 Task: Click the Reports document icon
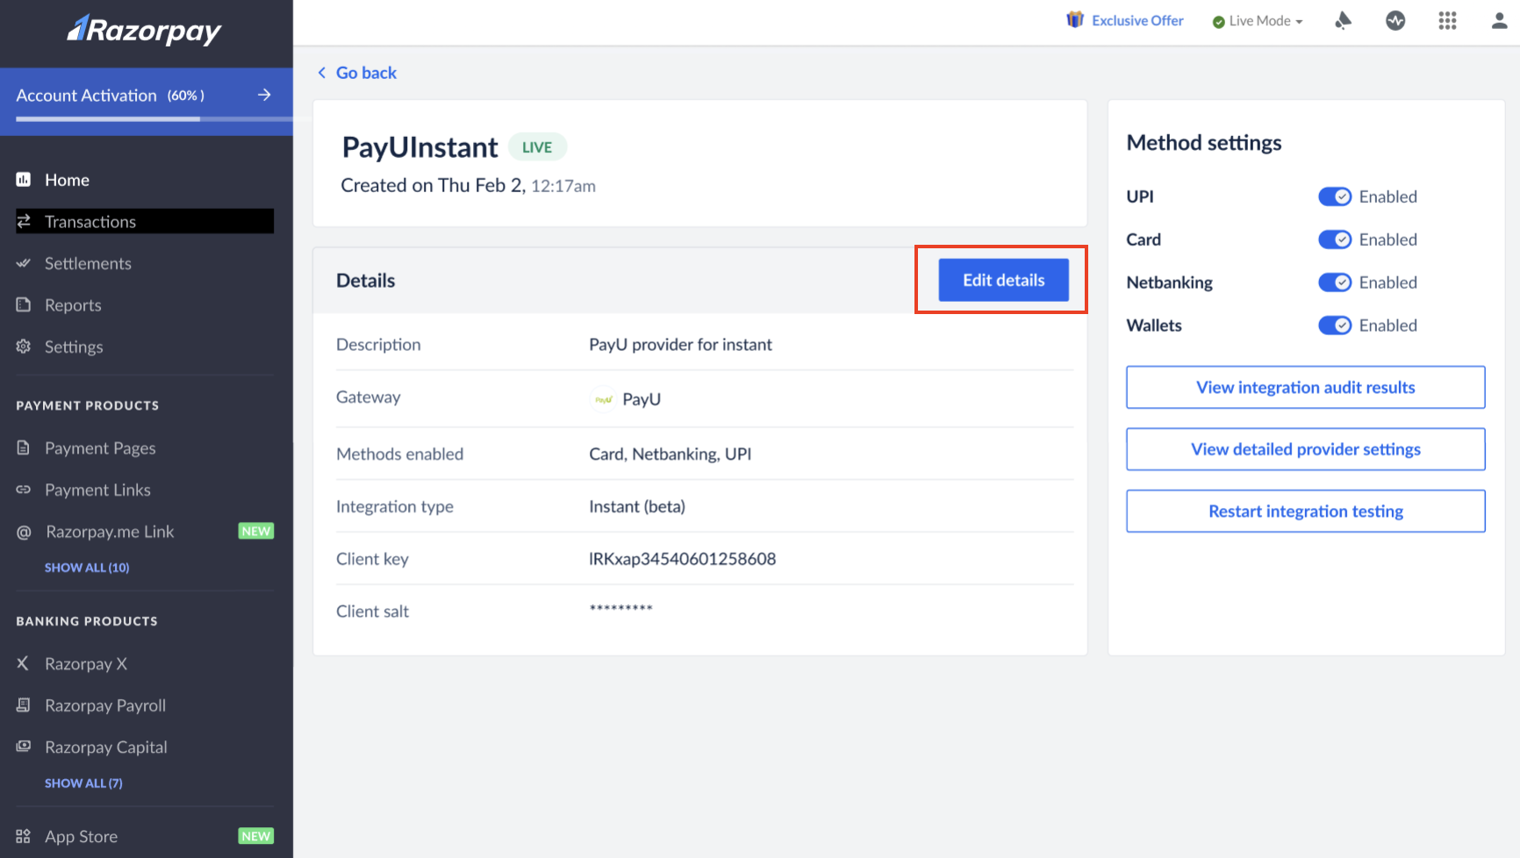(x=24, y=304)
